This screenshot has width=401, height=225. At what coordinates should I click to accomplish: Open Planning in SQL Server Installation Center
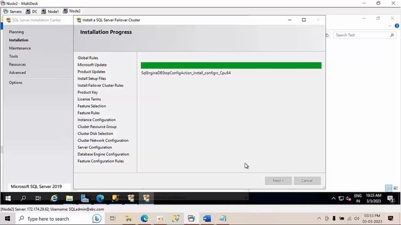pyautogui.click(x=16, y=32)
